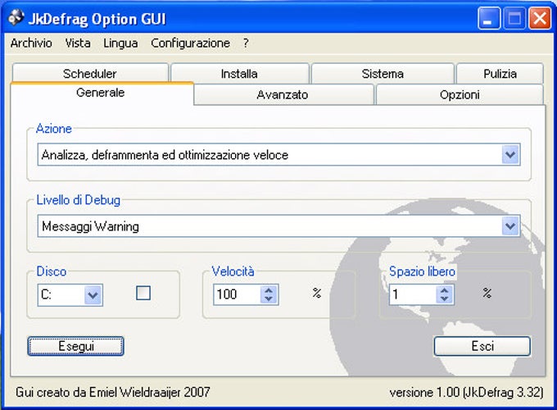Image resolution: width=557 pixels, height=410 pixels.
Task: Click the Velocità value field
Action: 238,294
